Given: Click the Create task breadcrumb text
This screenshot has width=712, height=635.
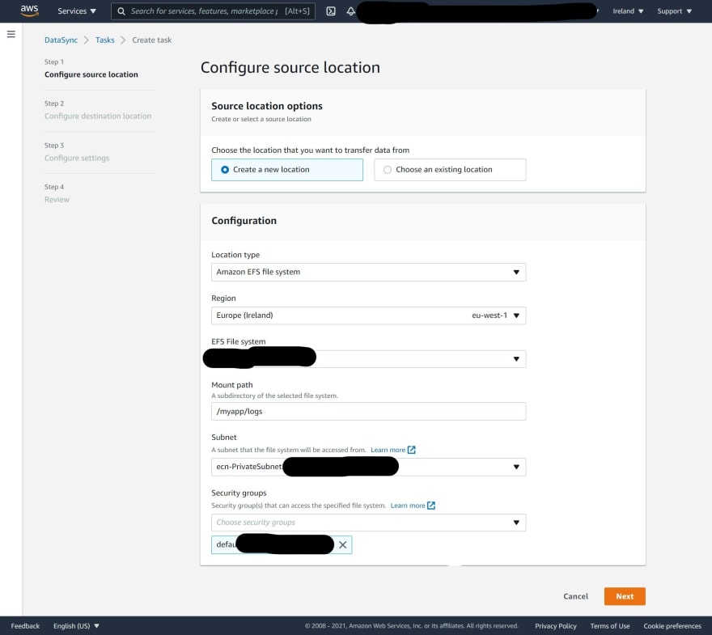Looking at the screenshot, I should 151,40.
